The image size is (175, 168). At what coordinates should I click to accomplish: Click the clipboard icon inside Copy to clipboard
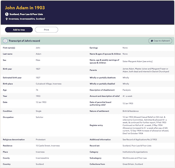point(152,41)
